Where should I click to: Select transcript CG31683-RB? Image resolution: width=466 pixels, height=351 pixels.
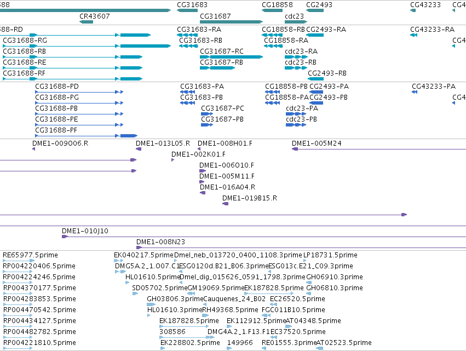200,40
